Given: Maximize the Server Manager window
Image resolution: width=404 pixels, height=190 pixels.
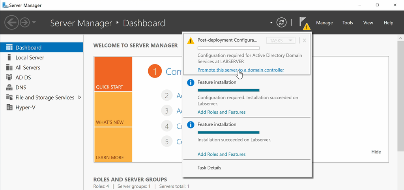Looking at the screenshot, I should (377, 5).
